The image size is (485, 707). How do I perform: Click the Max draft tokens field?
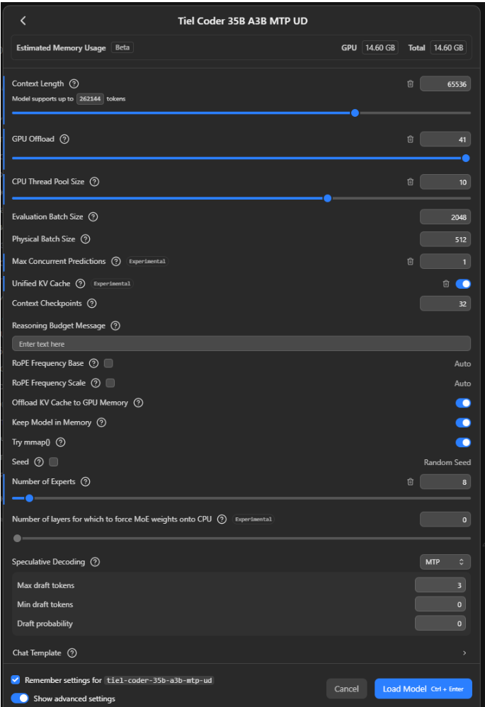(x=440, y=585)
